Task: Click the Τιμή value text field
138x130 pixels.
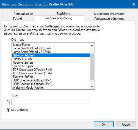Action: 51,102
